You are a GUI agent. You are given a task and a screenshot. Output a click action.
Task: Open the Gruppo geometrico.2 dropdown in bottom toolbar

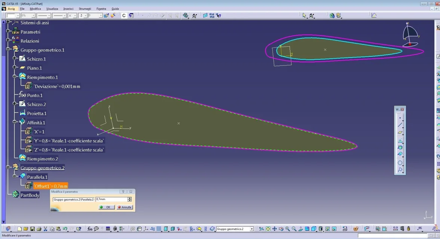252,229
